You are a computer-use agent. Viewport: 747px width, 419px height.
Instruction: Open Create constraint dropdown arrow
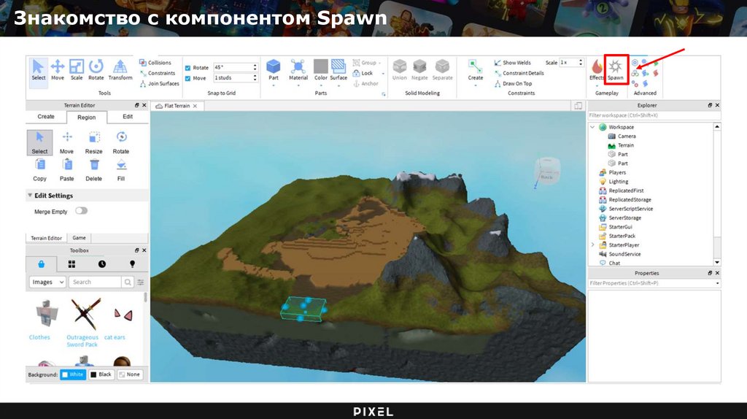476,86
